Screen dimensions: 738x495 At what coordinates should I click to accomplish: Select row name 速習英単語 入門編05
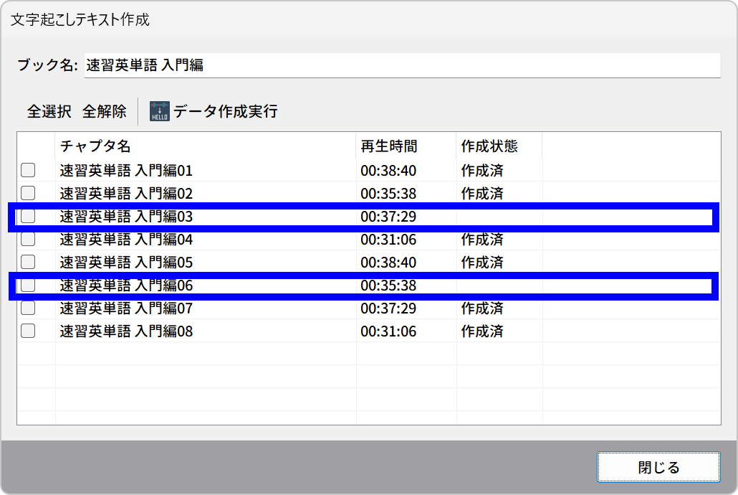coord(126,262)
